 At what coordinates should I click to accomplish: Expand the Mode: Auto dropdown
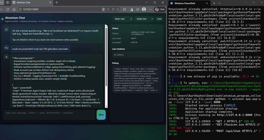(x=122, y=19)
